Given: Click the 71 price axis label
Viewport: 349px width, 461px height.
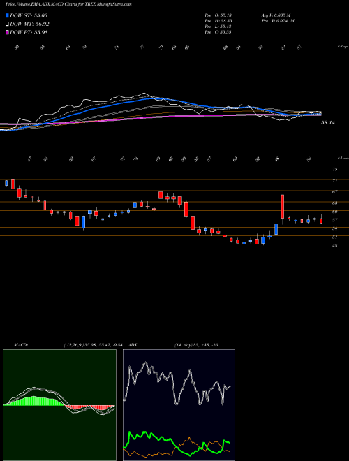Looking at the screenshot, I should pos(335,180).
